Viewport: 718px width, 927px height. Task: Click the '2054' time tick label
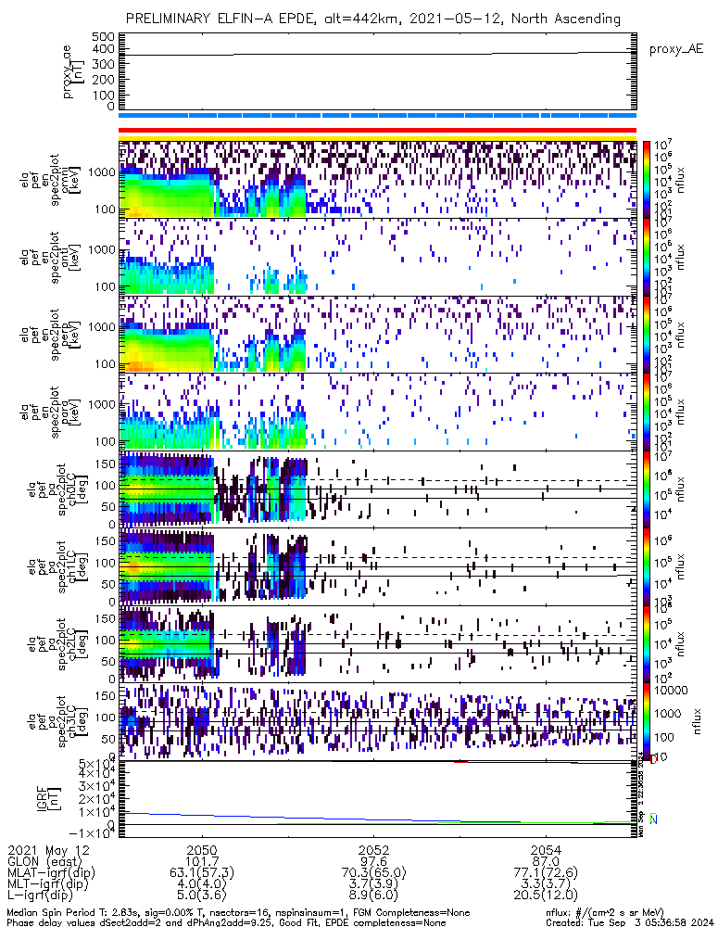pos(546,851)
